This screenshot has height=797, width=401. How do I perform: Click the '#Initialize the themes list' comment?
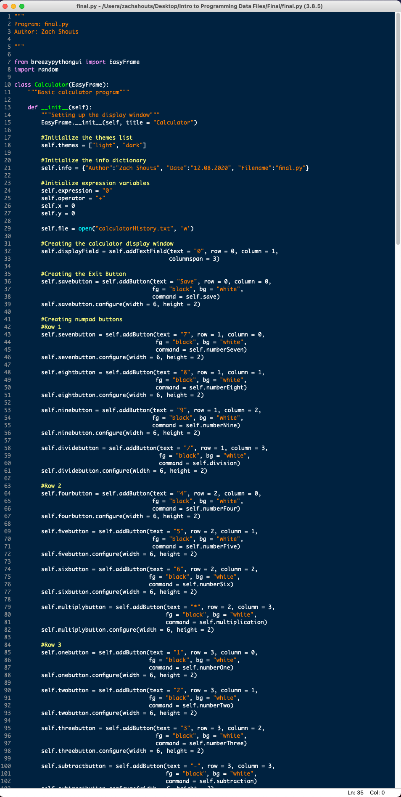(87, 138)
